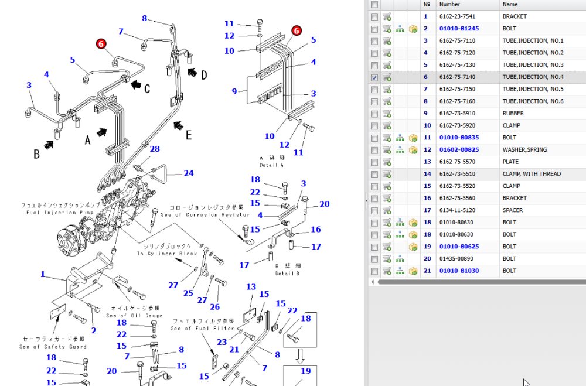This screenshot has height=386, width=586.
Task: Check the box for BRACKET 6162-75-5560
Action: click(374, 199)
